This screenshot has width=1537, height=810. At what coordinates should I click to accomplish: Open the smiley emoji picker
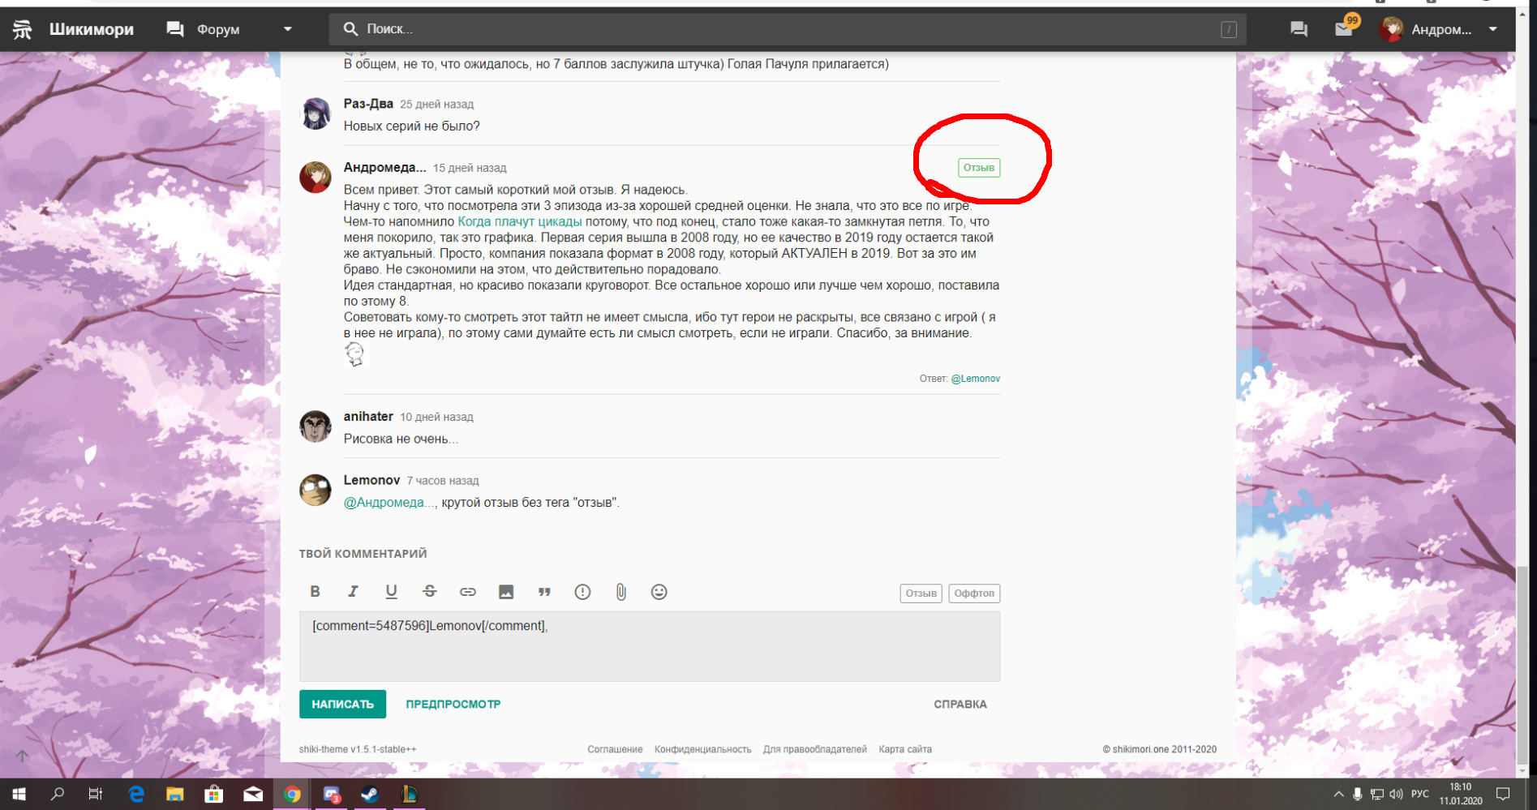(x=659, y=592)
